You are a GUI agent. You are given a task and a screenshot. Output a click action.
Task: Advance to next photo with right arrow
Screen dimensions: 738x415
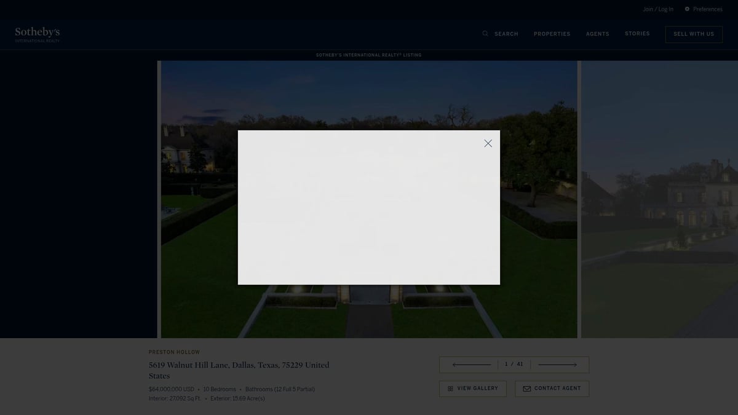(557, 365)
